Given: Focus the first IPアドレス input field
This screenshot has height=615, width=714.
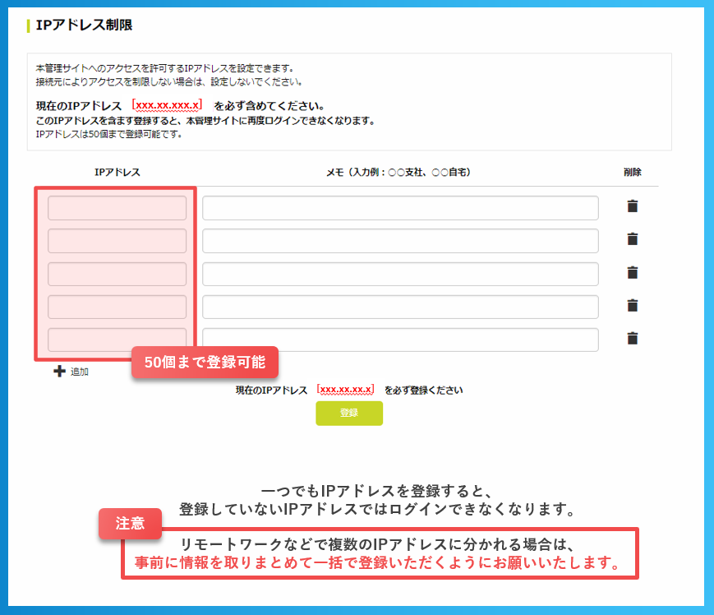Looking at the screenshot, I should pos(117,208).
